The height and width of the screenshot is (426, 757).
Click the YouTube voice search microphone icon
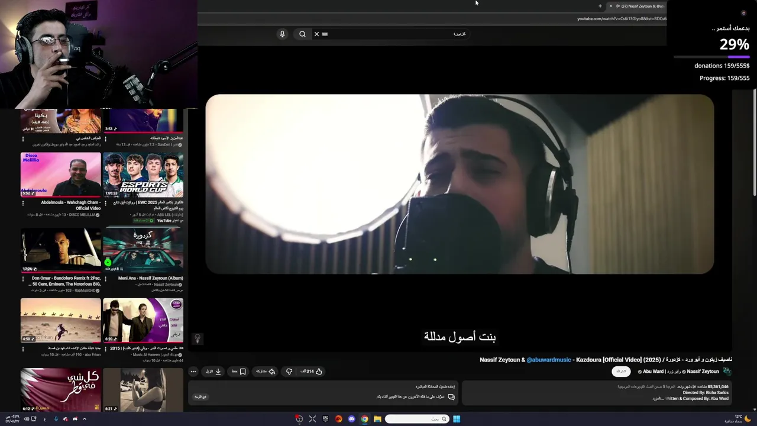tap(282, 34)
